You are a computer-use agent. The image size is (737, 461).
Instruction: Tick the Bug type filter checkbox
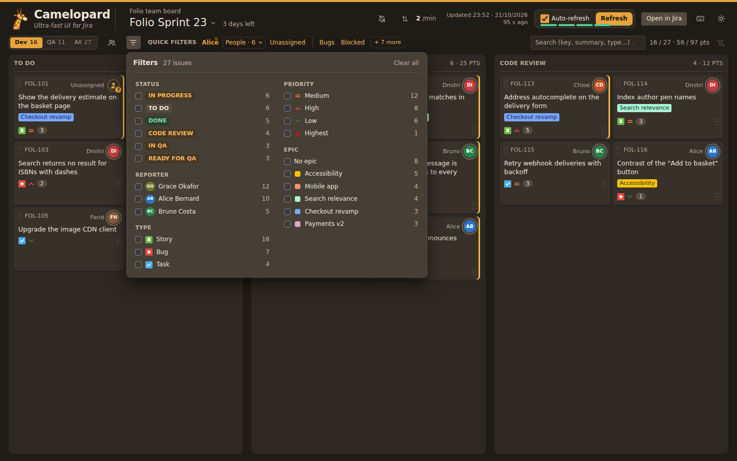[x=138, y=252]
